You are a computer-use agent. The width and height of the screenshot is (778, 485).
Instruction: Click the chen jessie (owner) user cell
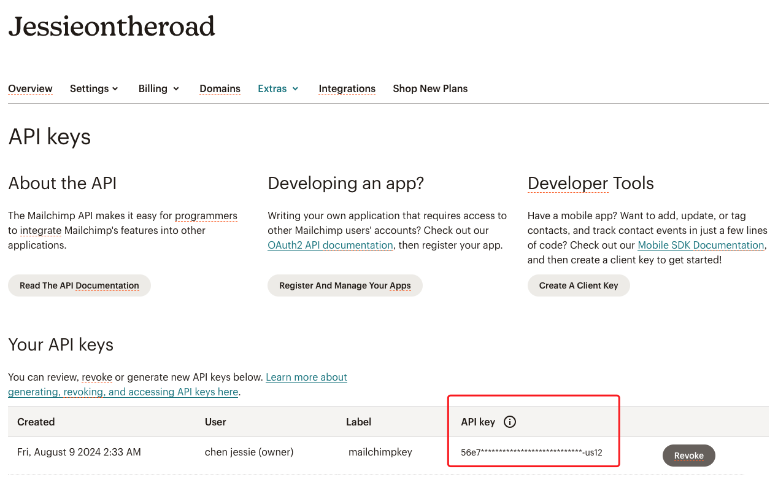[249, 452]
